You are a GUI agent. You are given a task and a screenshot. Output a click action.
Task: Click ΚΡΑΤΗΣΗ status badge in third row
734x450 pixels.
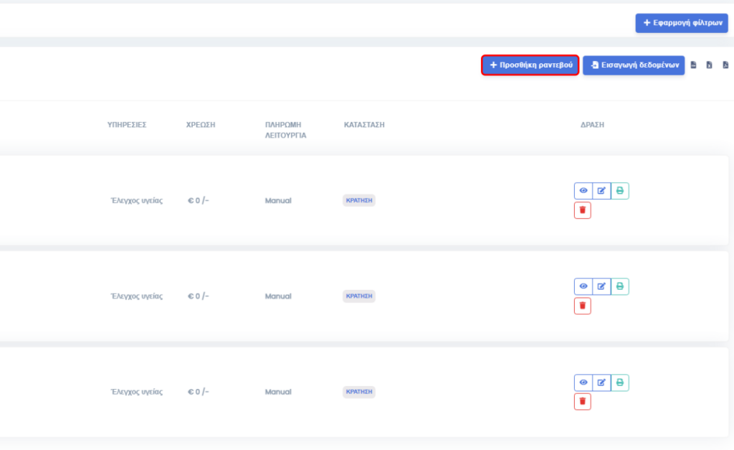coord(359,392)
